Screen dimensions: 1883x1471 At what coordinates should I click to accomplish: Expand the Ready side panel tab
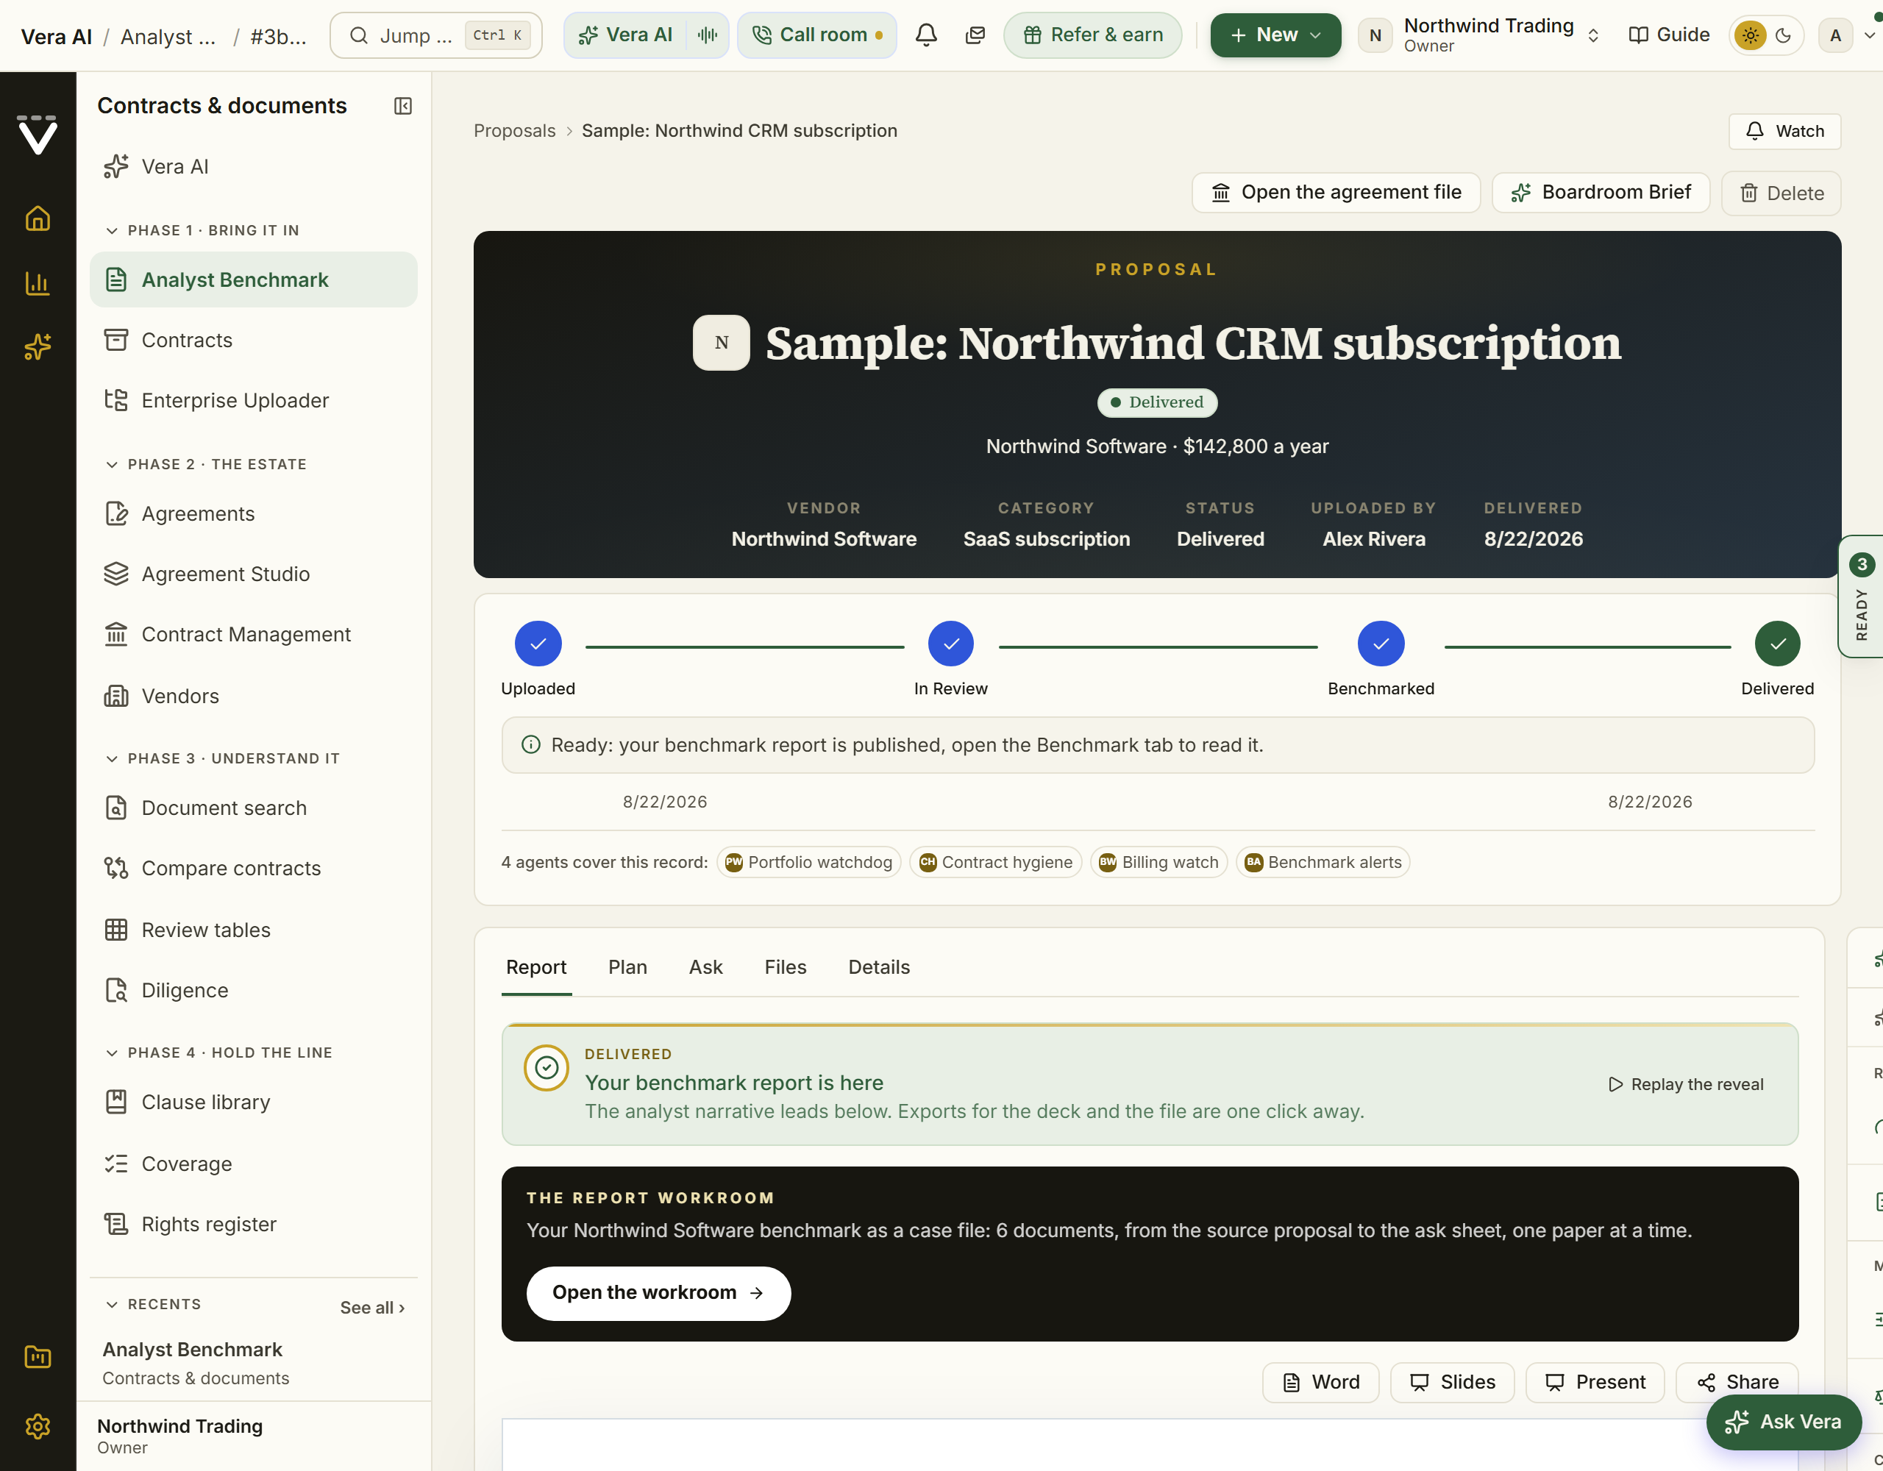point(1862,596)
